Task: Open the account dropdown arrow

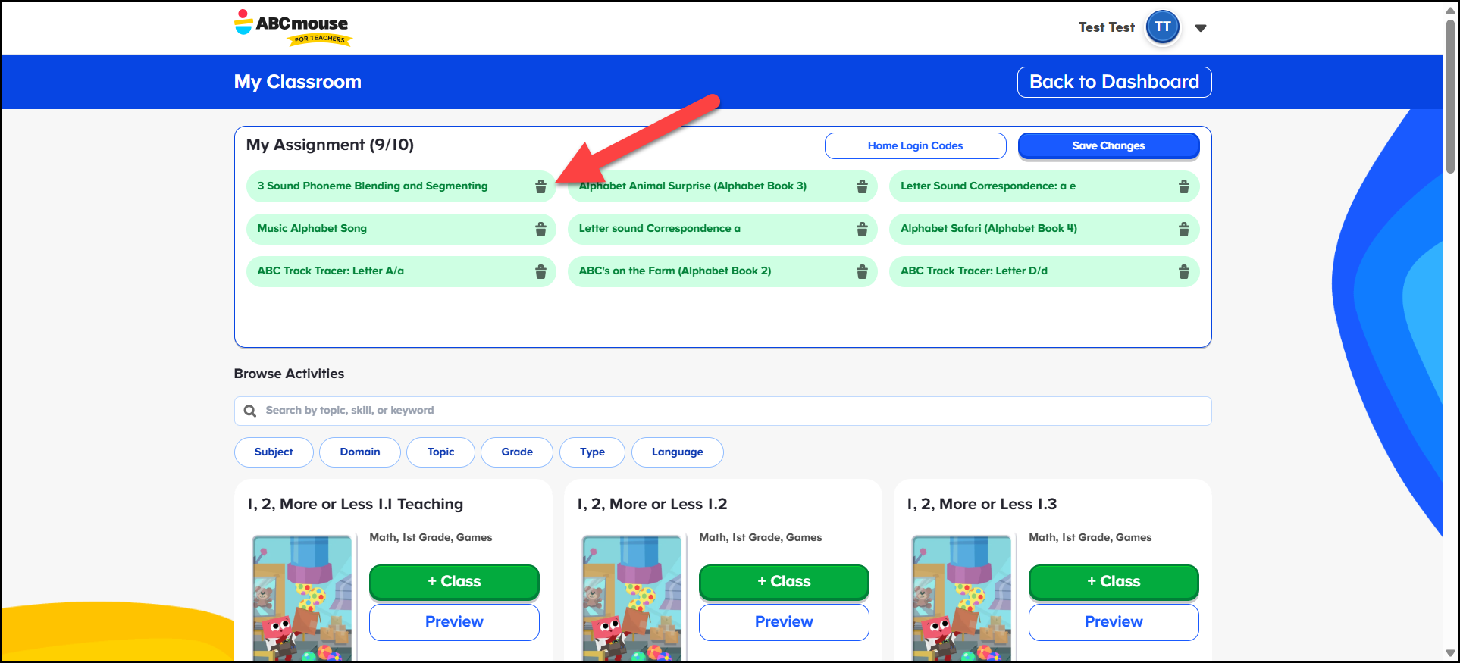Action: pos(1200,28)
